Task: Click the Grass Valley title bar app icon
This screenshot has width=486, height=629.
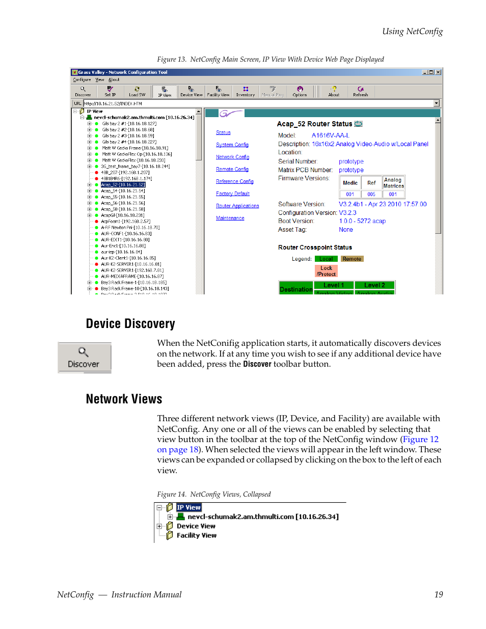Action: click(x=75, y=72)
